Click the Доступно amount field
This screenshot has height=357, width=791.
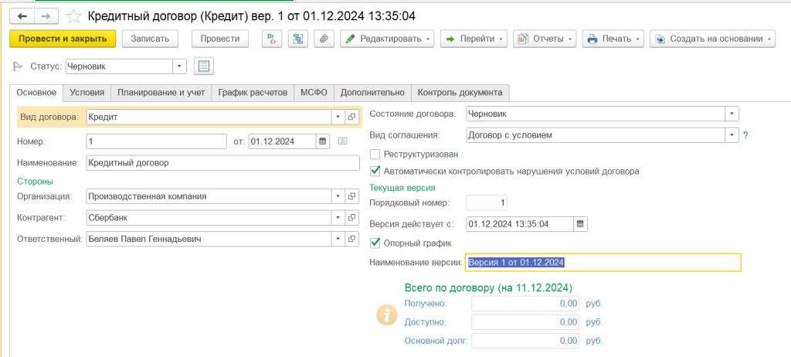click(x=525, y=322)
